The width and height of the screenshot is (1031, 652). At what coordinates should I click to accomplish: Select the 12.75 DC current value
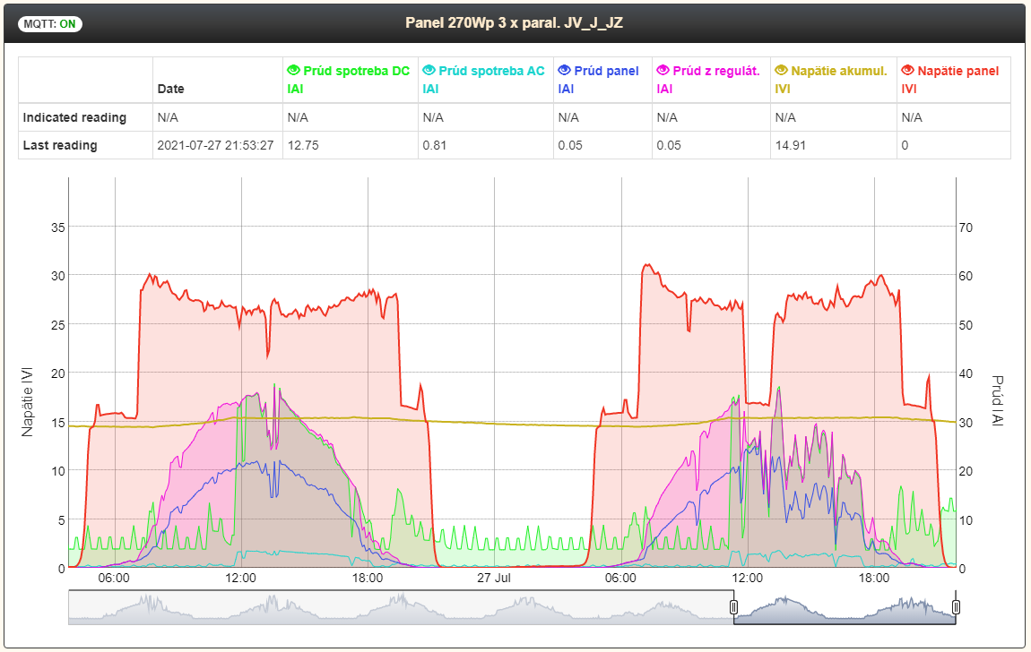[303, 145]
